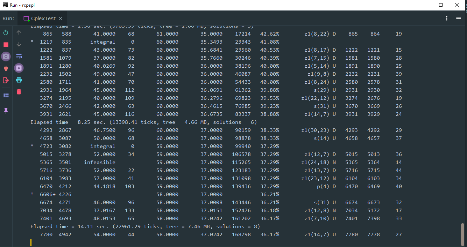Viewport: 467px width, 247px height.
Task: Click 'integral' in the row starting 4723
Action: pos(103,146)
